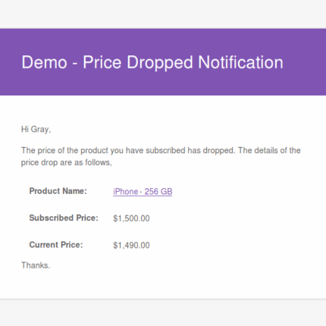Click the Demo - Price Dropped Notification heading
This screenshot has height=326, width=326.
click(x=152, y=62)
